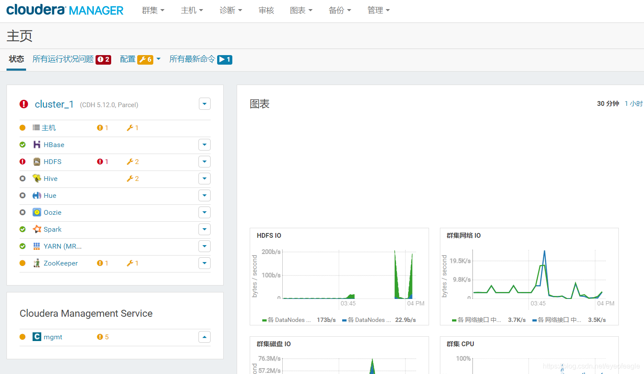This screenshot has width=644, height=374.
Task: Click cluster_1 red error status icon
Action: [24, 104]
